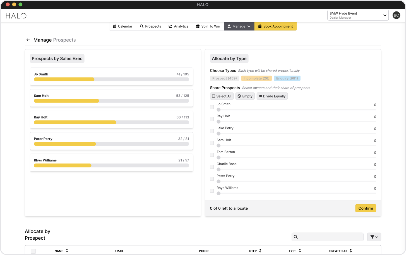The image size is (406, 255).
Task: Select the Enquiry (981) type chip
Action: pos(287,78)
